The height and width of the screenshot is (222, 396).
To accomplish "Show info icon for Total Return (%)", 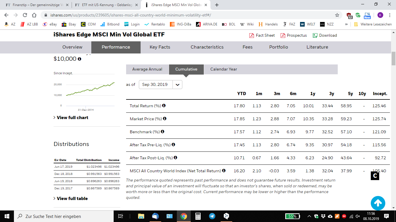I will coord(164,106).
